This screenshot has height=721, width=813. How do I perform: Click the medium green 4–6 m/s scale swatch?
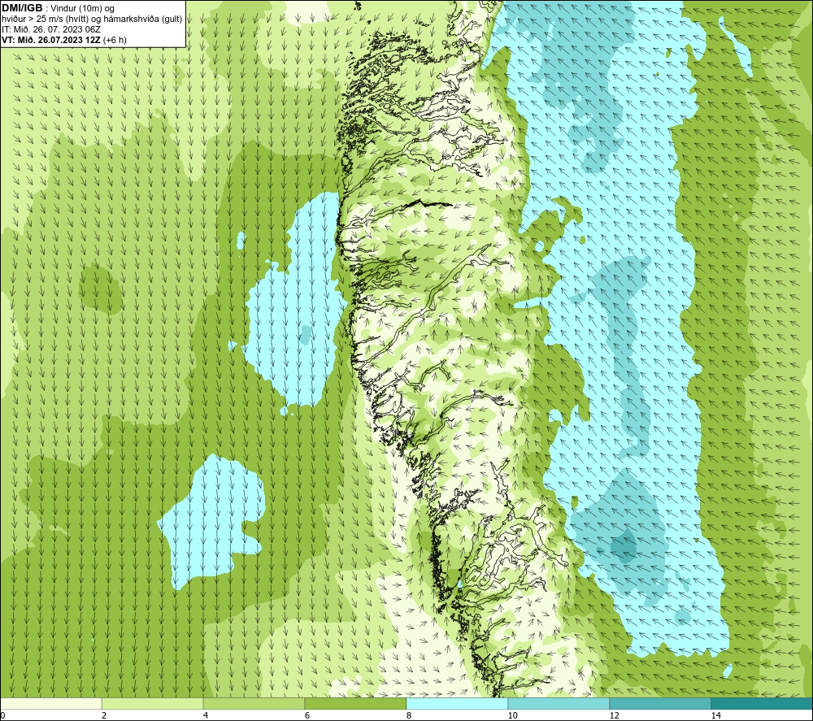click(254, 703)
